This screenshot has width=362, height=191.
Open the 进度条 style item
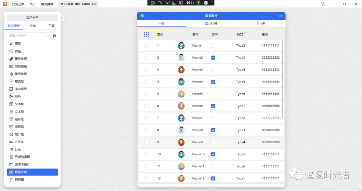pos(32,142)
